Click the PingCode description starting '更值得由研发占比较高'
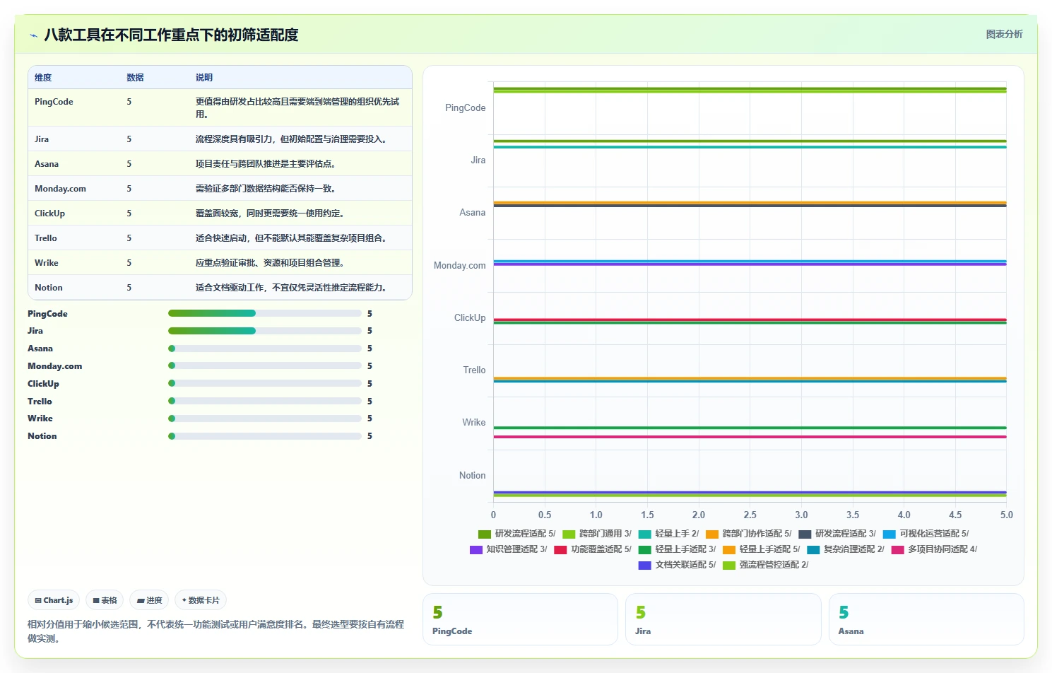 297,108
